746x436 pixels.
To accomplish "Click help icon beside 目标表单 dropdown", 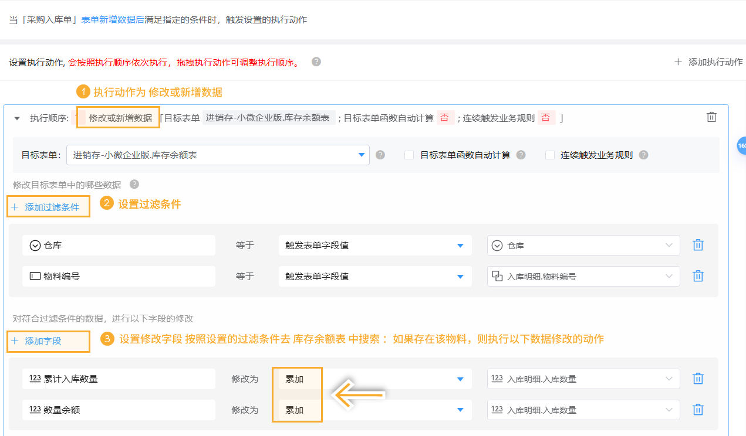I will 380,155.
